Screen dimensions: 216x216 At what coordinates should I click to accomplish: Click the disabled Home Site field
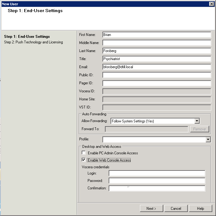157,99
